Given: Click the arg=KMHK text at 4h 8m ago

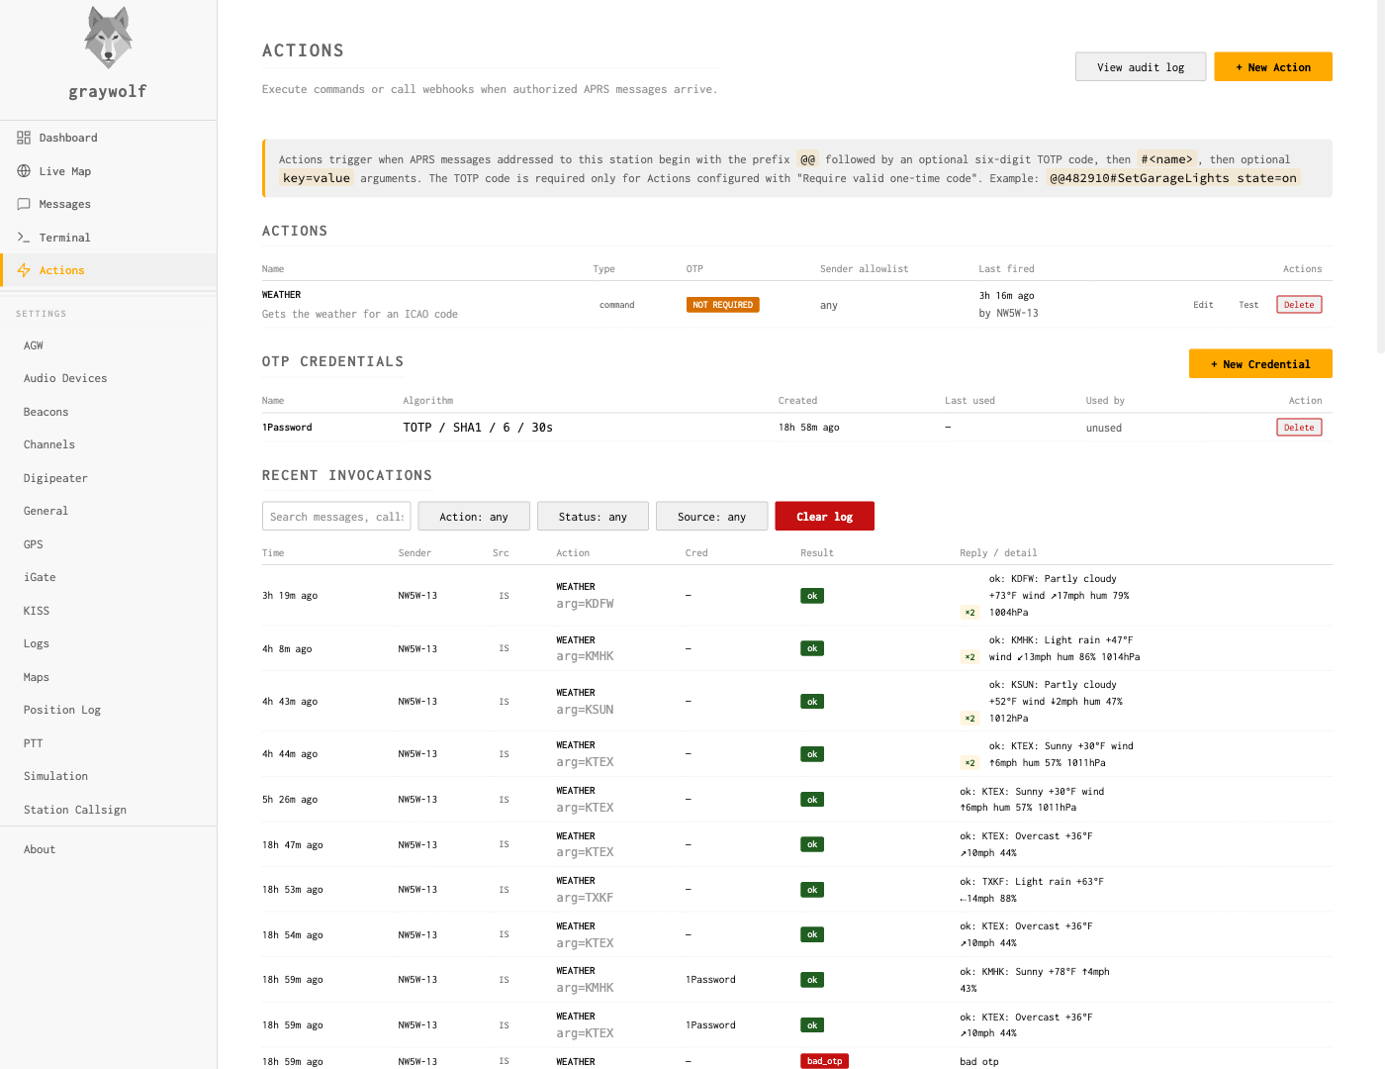Looking at the screenshot, I should click(585, 656).
